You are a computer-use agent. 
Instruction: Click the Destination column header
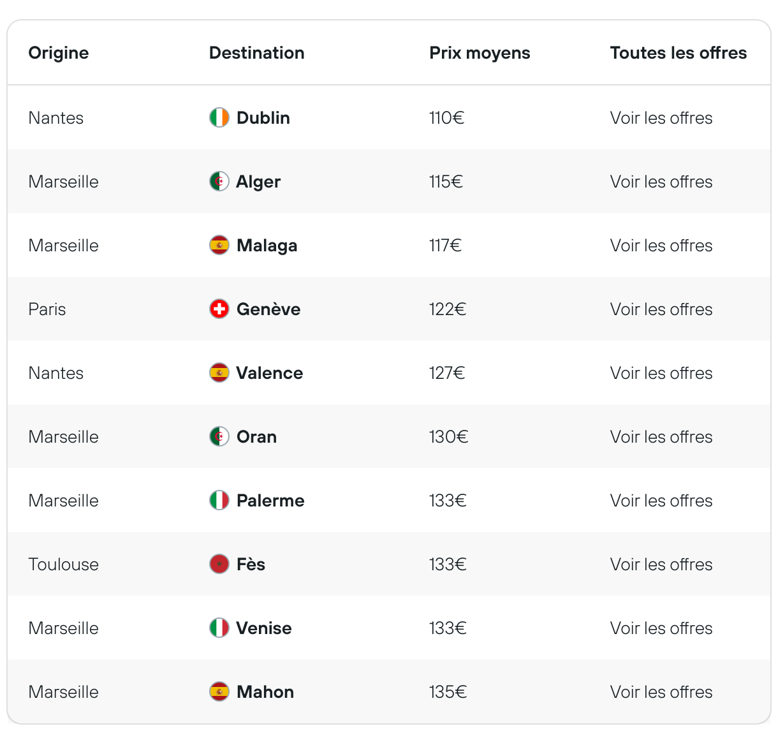(x=257, y=53)
